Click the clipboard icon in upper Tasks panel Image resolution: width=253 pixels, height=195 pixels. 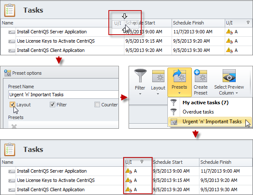(x=10, y=10)
